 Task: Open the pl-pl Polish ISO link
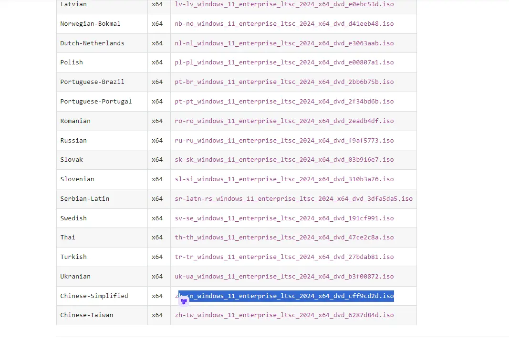click(284, 62)
